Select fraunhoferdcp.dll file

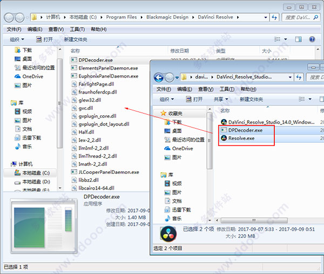(x=94, y=92)
